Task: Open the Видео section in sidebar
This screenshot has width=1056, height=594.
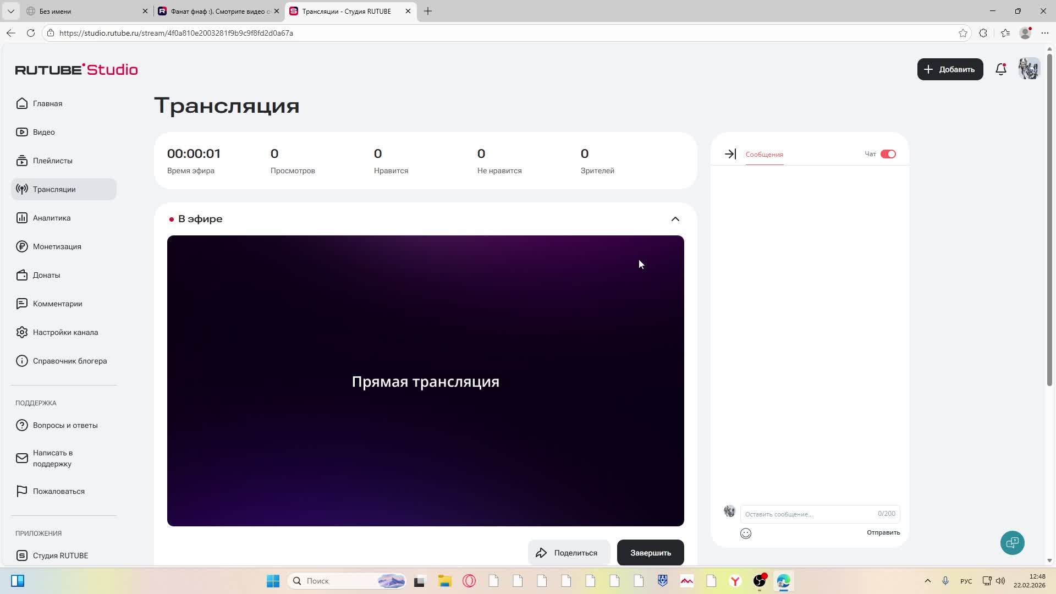Action: 43,132
